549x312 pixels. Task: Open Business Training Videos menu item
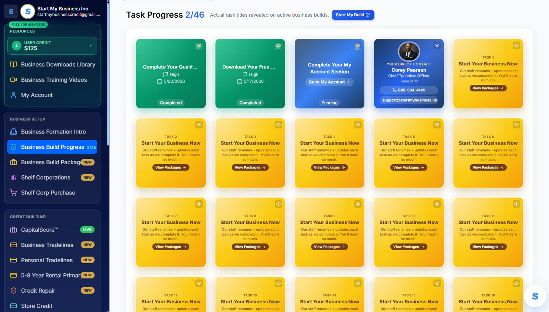[x=52, y=80]
